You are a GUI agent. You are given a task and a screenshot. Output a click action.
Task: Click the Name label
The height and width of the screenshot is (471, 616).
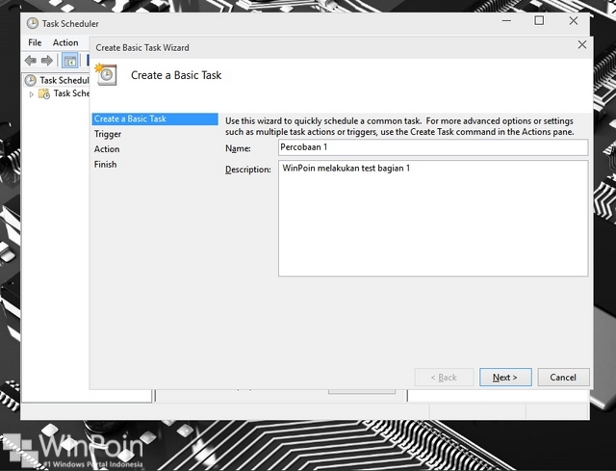pyautogui.click(x=238, y=148)
